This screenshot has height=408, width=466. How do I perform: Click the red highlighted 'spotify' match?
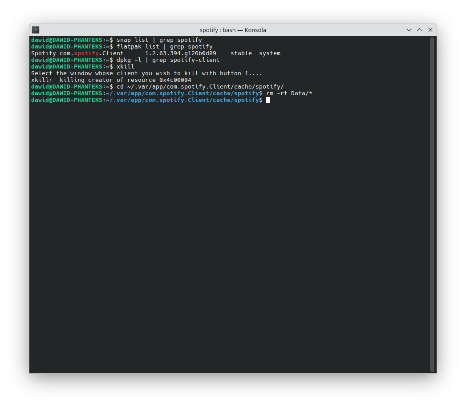coord(86,53)
